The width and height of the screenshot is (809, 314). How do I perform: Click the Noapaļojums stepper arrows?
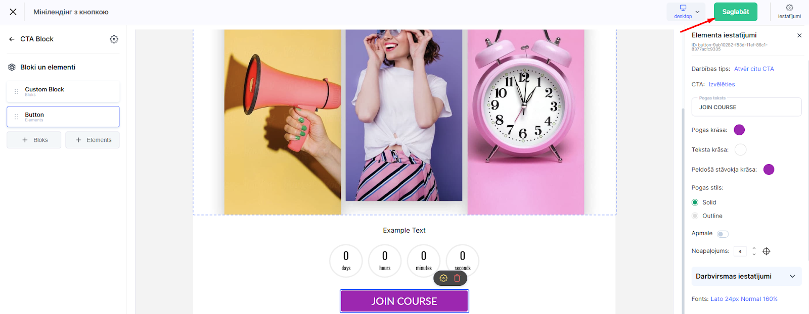pyautogui.click(x=754, y=251)
